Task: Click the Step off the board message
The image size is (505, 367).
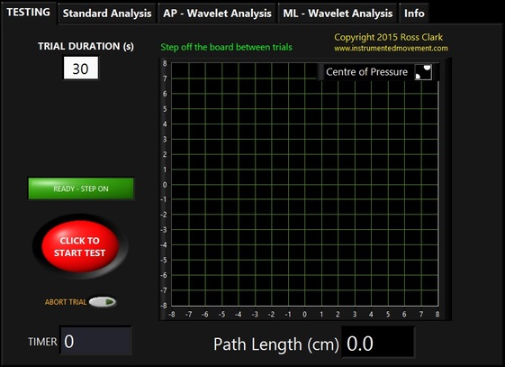Action: tap(227, 47)
